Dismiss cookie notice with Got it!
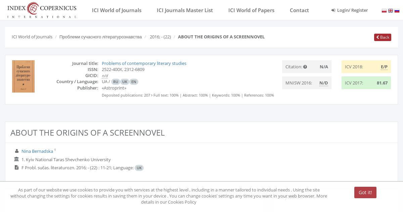 pyautogui.click(x=365, y=192)
